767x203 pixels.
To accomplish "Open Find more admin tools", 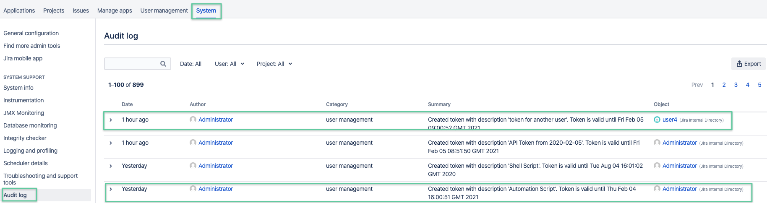I will [32, 46].
